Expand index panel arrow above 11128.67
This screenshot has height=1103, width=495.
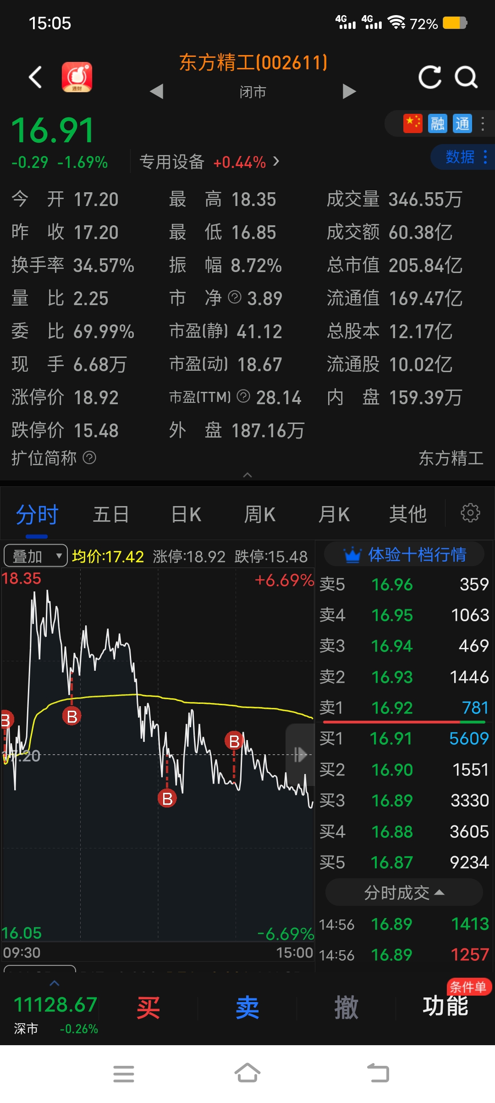click(x=55, y=983)
